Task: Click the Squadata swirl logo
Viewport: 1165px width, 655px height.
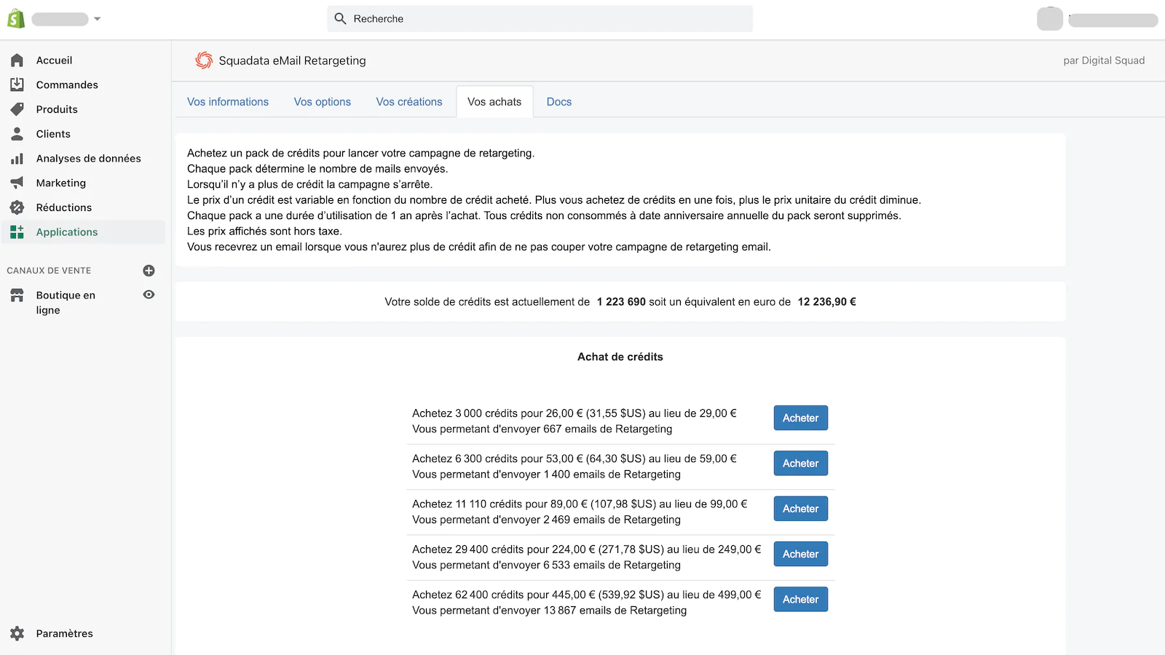Action: 204,60
